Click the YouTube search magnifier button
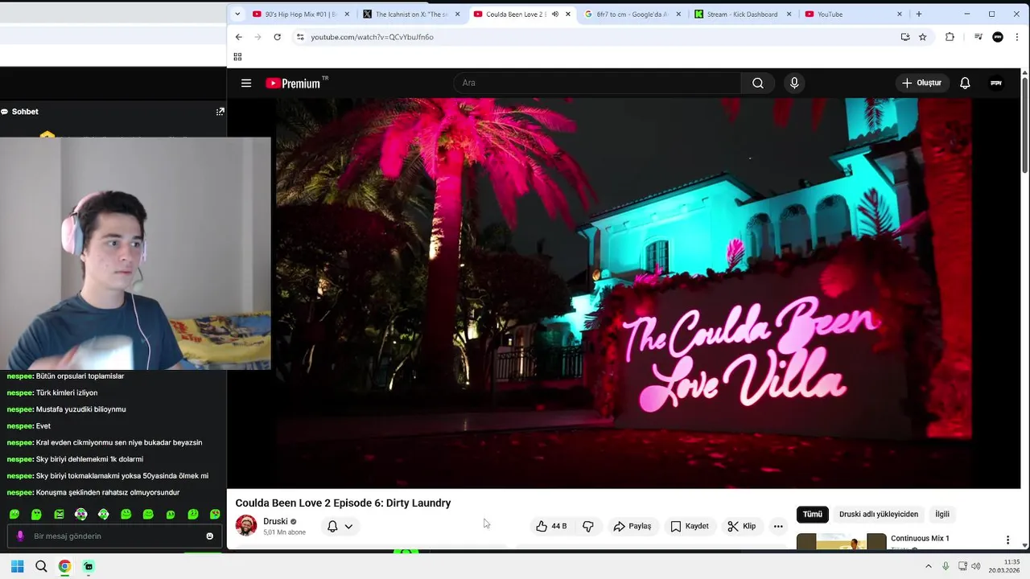The height and width of the screenshot is (579, 1030). (x=758, y=83)
